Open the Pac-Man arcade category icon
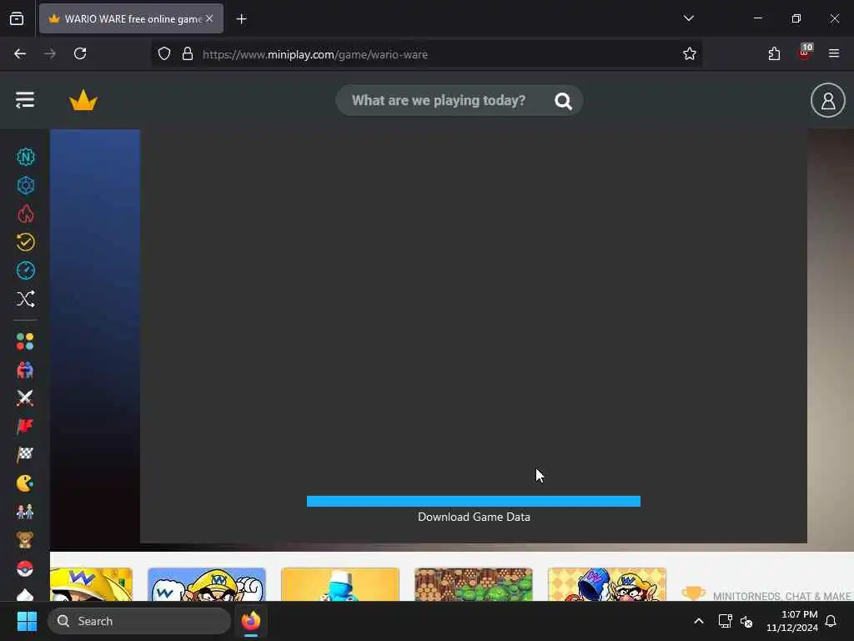Viewport: 854px width, 641px height. click(x=25, y=483)
